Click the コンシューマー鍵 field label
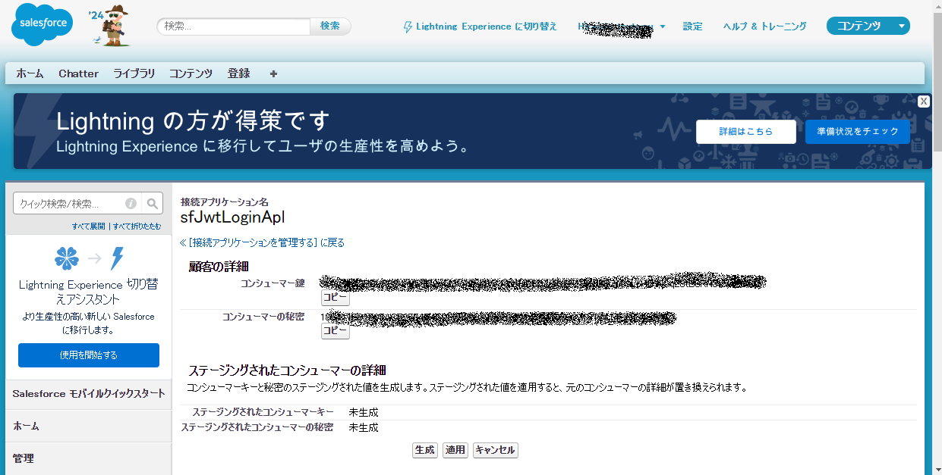 click(x=273, y=283)
